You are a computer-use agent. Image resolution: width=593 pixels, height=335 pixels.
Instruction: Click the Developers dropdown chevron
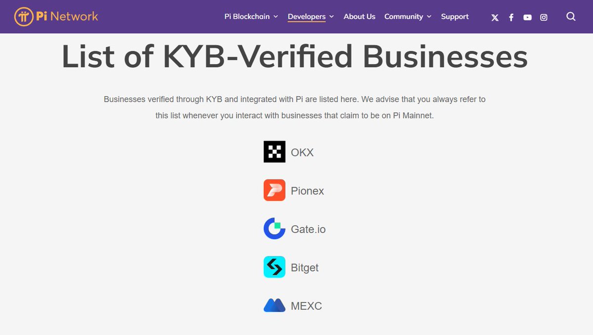pos(332,17)
